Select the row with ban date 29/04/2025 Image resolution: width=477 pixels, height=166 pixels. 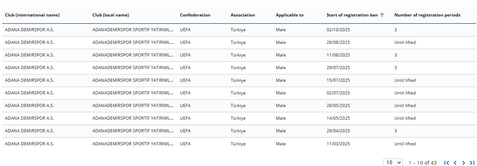pyautogui.click(x=338, y=131)
